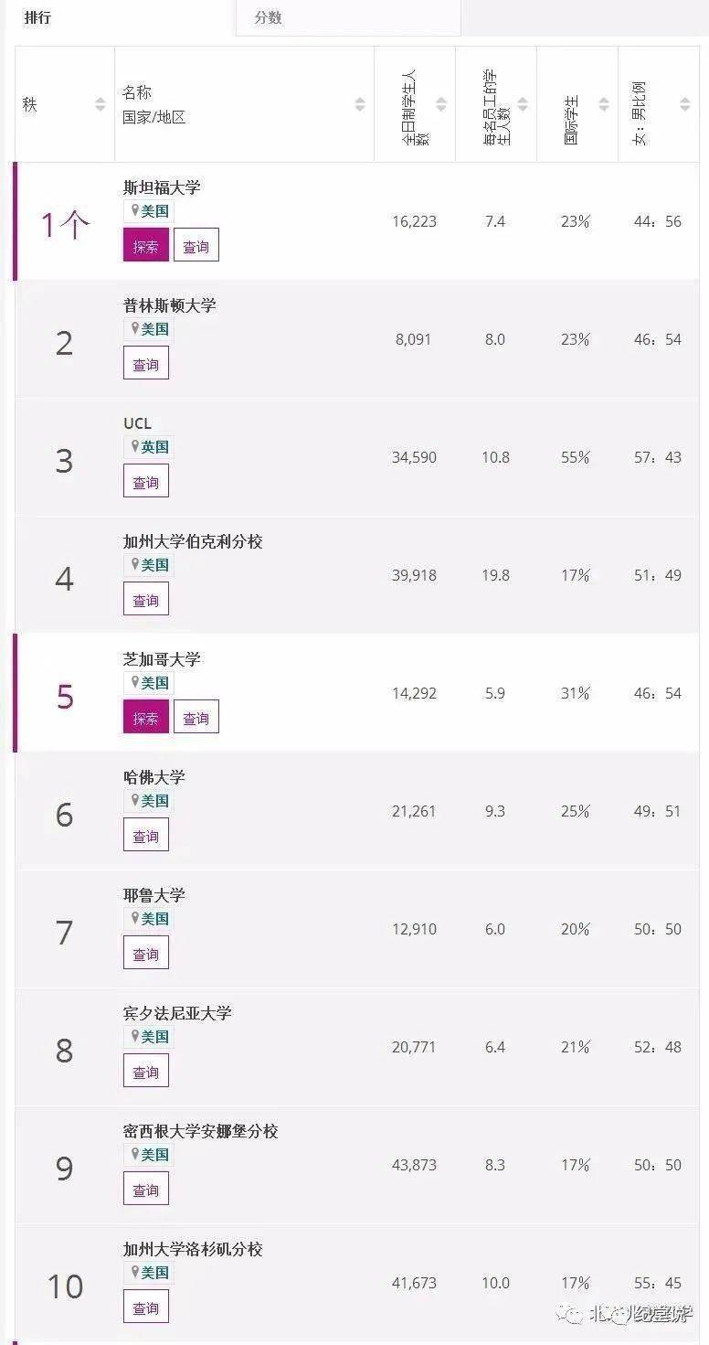Sort by the 每名员工的学生人数 column arrows
709x1345 pixels.
coord(523,105)
